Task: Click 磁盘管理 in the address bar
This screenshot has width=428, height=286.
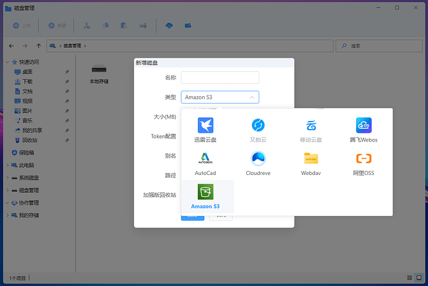Action: (x=73, y=46)
